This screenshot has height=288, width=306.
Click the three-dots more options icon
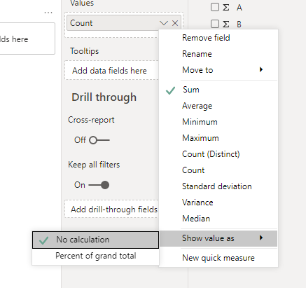click(x=48, y=13)
